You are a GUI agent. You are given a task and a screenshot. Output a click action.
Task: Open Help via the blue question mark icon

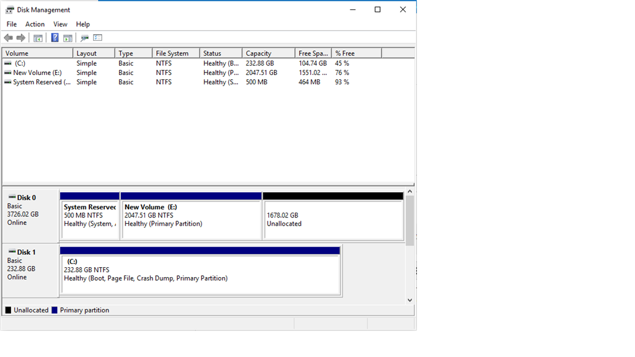[x=55, y=38]
